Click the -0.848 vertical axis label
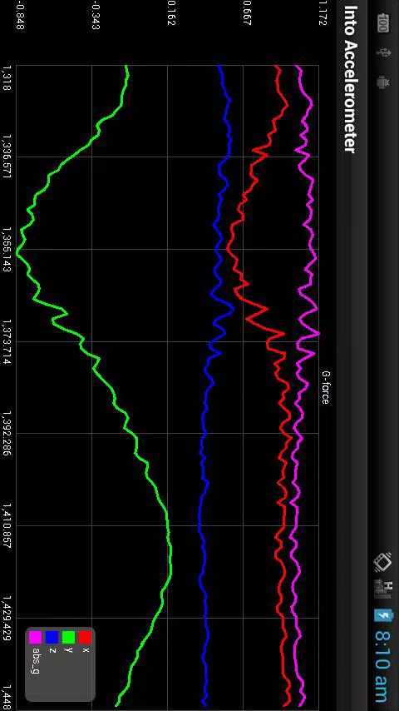The height and width of the screenshot is (711, 399). click(20, 14)
